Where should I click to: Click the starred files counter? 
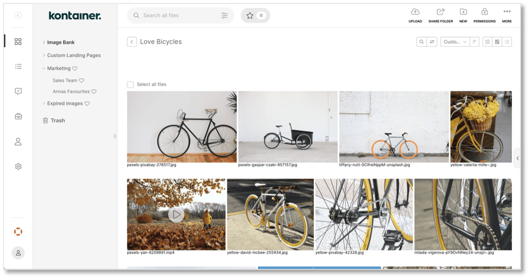pyautogui.click(x=255, y=15)
